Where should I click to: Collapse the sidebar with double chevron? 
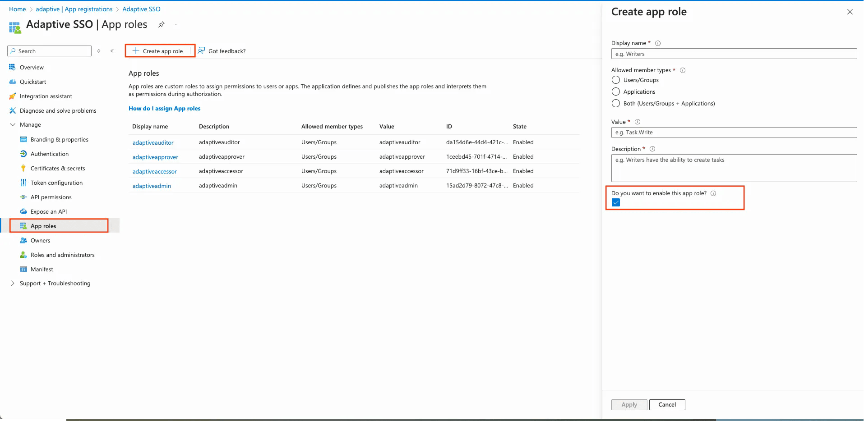click(112, 51)
